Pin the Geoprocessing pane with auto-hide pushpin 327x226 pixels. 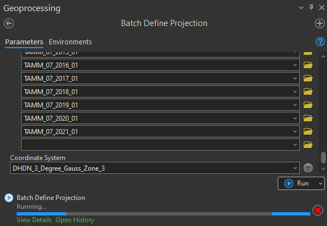(x=311, y=8)
